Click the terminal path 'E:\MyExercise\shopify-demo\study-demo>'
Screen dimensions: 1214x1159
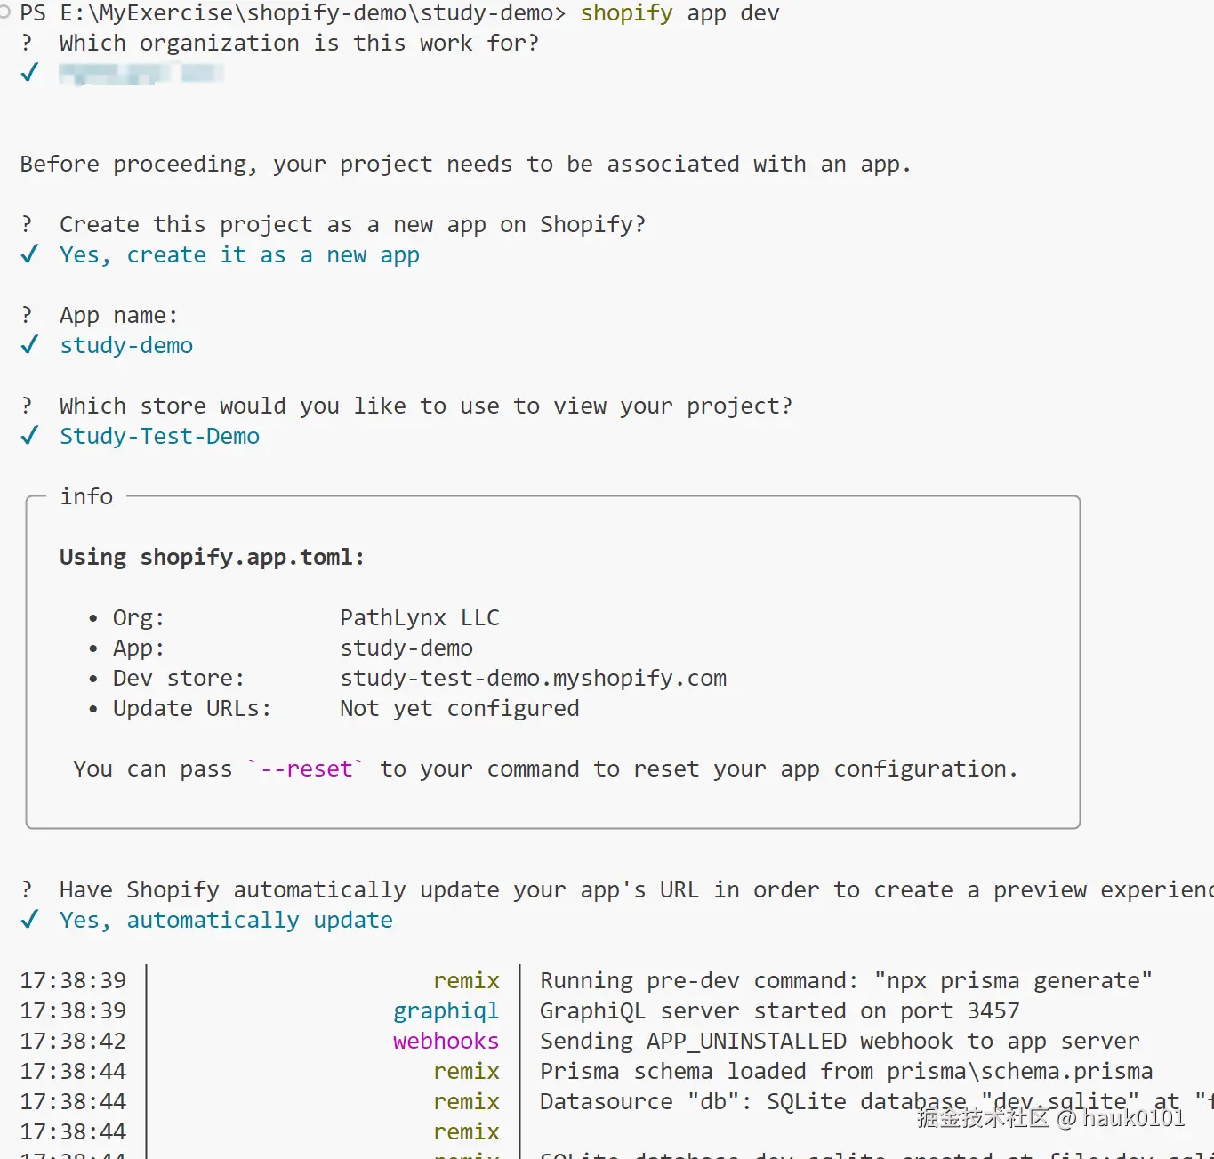click(313, 13)
